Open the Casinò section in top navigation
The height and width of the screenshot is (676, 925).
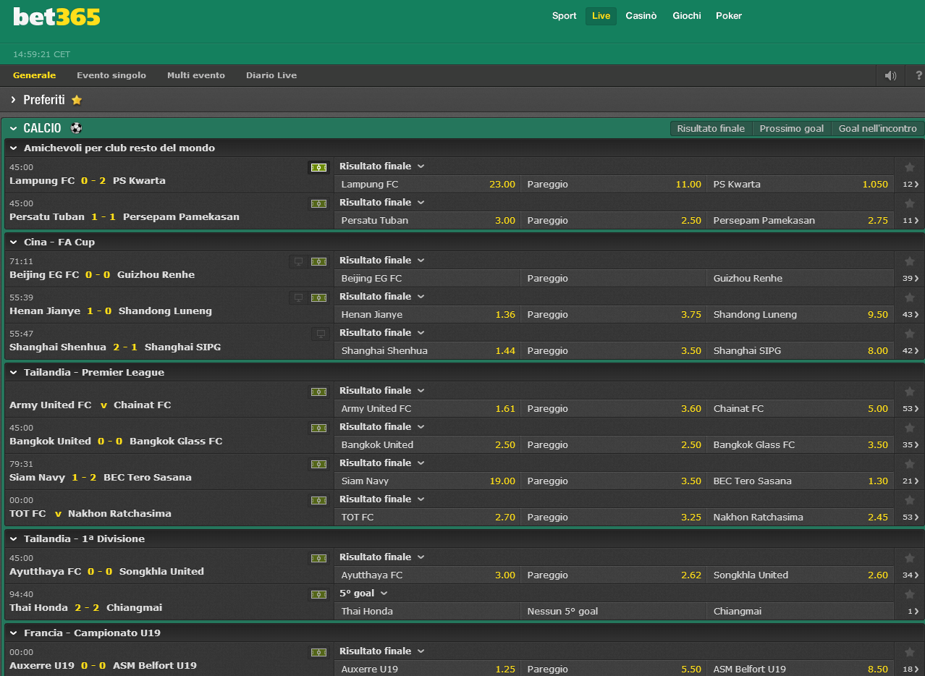(641, 15)
